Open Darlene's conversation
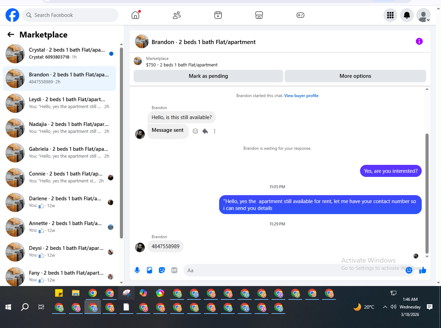The image size is (441, 328). [x=60, y=202]
